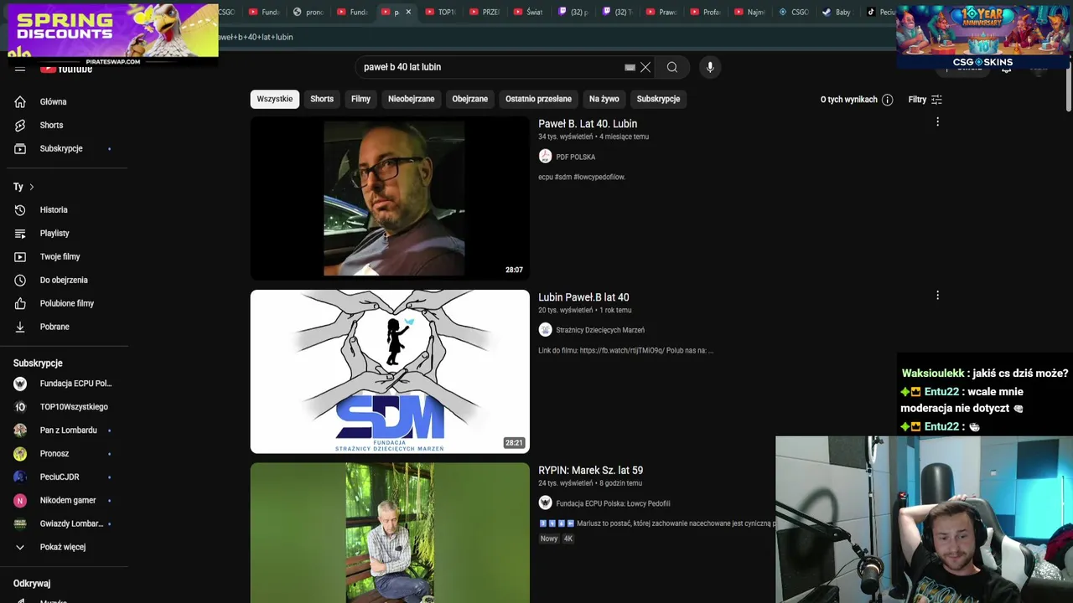Open more options for Paweł B. Lat 40. Lubin video

[x=937, y=122]
